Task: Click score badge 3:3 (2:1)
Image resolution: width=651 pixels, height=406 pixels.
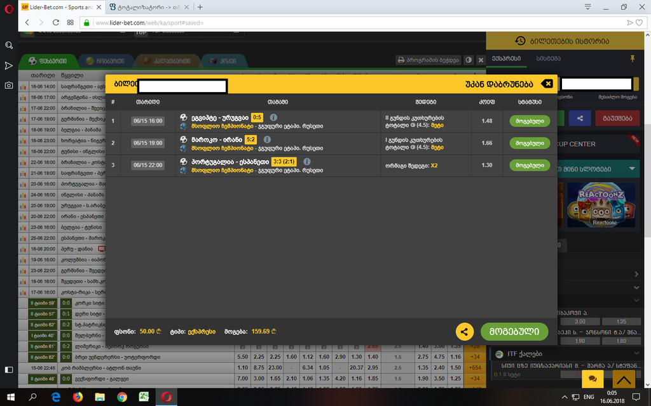Action: coord(284,162)
